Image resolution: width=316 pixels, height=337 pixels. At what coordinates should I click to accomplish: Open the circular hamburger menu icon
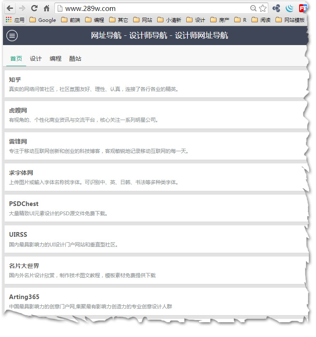[x=12, y=35]
